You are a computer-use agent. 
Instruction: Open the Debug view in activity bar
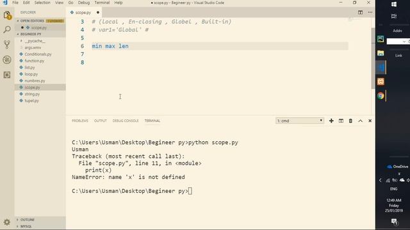pyautogui.click(x=7, y=59)
